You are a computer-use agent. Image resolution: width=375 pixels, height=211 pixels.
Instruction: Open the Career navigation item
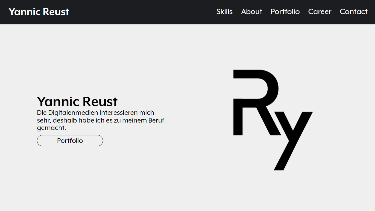320,12
